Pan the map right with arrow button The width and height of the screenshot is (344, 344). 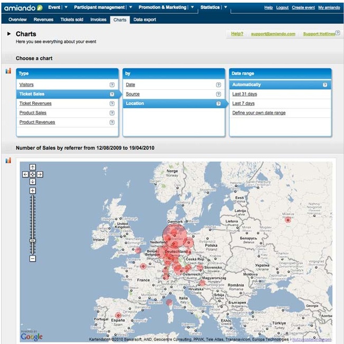click(40, 175)
